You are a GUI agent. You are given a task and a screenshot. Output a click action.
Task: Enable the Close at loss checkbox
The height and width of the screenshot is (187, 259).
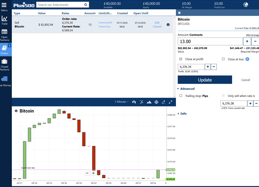(x=223, y=59)
